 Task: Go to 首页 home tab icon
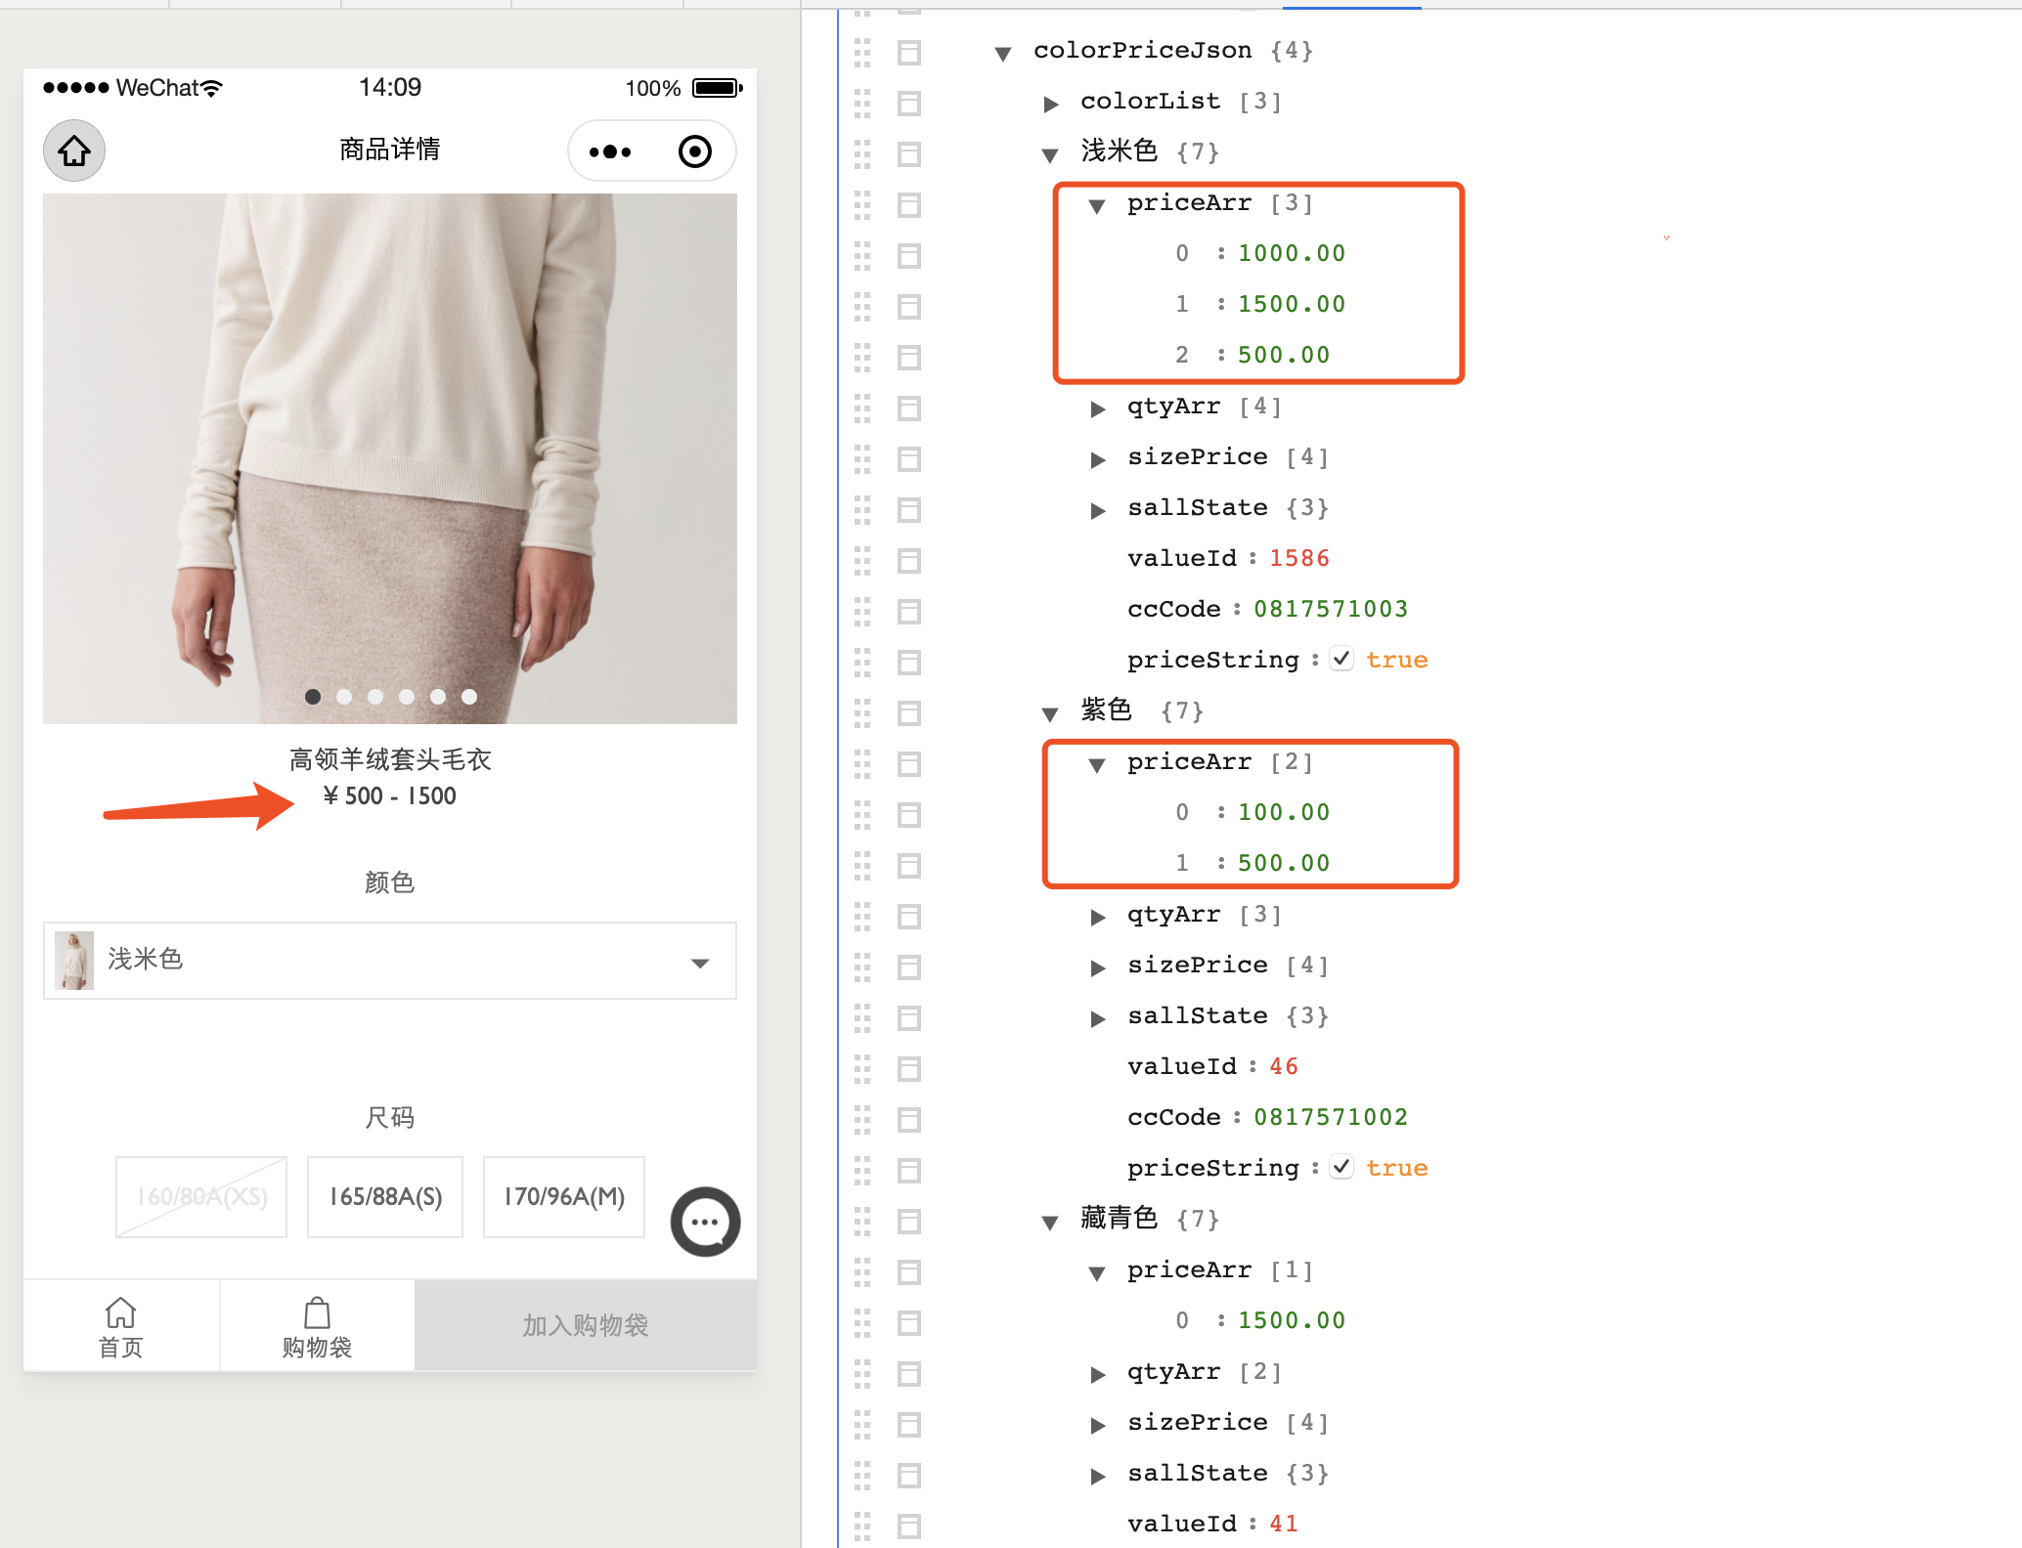120,1312
